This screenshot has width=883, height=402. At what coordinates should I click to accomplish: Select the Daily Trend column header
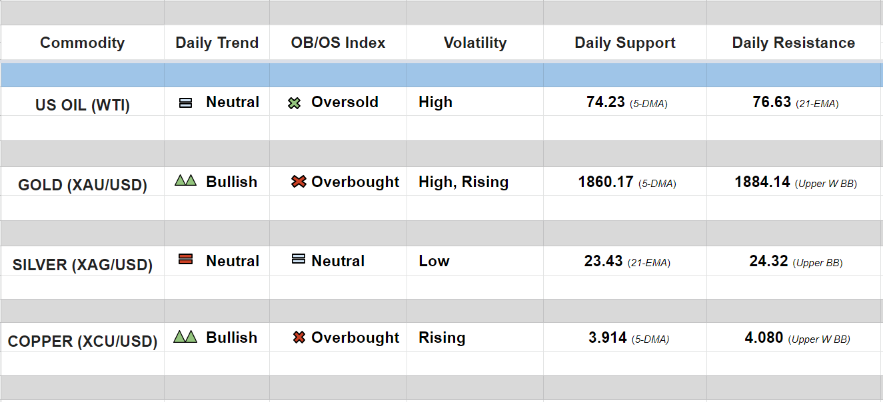(x=217, y=43)
